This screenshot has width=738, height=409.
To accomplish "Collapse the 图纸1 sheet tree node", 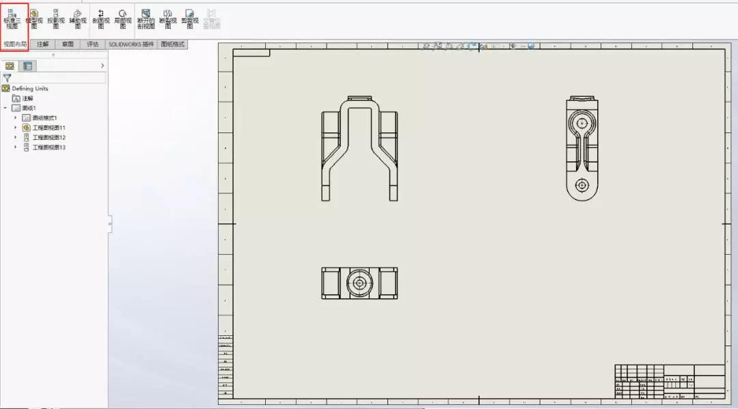I will pyautogui.click(x=5, y=108).
